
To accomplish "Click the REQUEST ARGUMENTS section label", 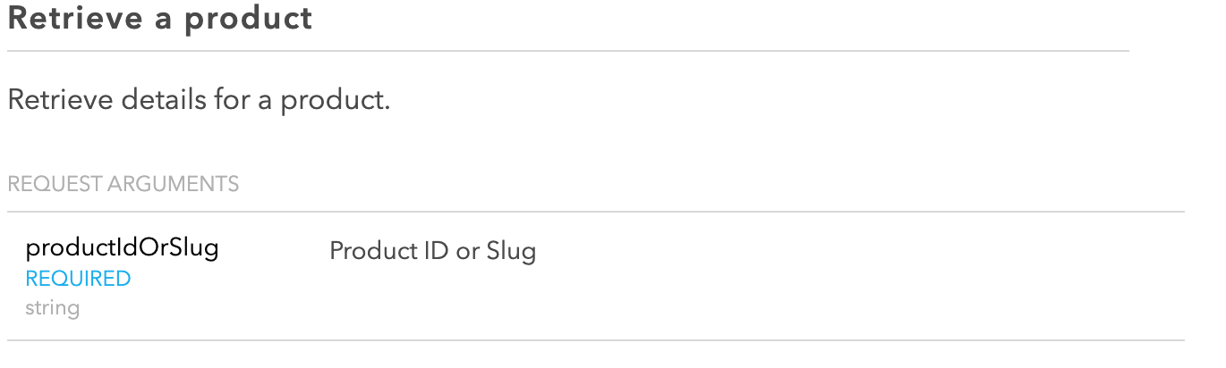I will [x=123, y=185].
